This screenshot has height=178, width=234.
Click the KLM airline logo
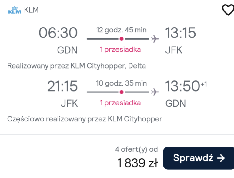tap(15, 10)
